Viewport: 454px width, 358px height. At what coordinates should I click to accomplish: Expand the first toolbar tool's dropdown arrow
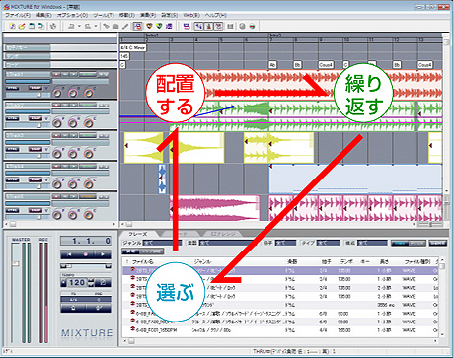(79, 26)
